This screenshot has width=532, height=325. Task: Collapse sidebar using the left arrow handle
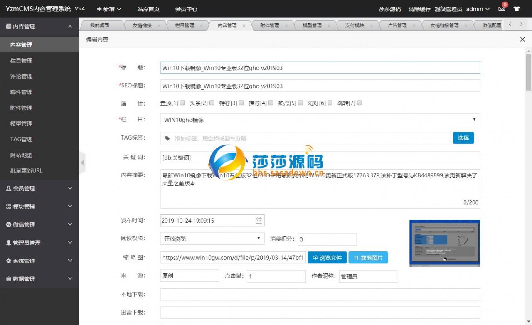tap(82, 162)
